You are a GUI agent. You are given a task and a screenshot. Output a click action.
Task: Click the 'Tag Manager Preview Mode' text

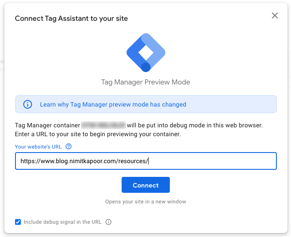[x=145, y=82]
